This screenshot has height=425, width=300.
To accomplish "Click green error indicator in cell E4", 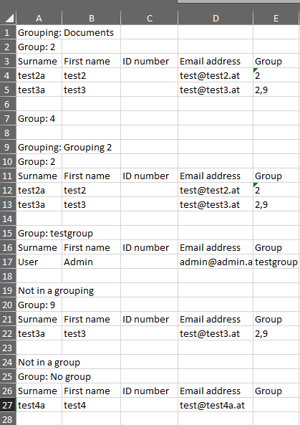I will click(255, 70).
